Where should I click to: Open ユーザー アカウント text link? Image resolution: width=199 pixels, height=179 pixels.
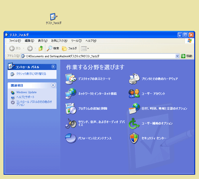point(153,94)
